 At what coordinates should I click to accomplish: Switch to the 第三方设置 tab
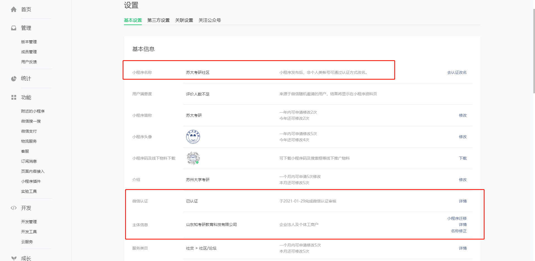pos(159,20)
